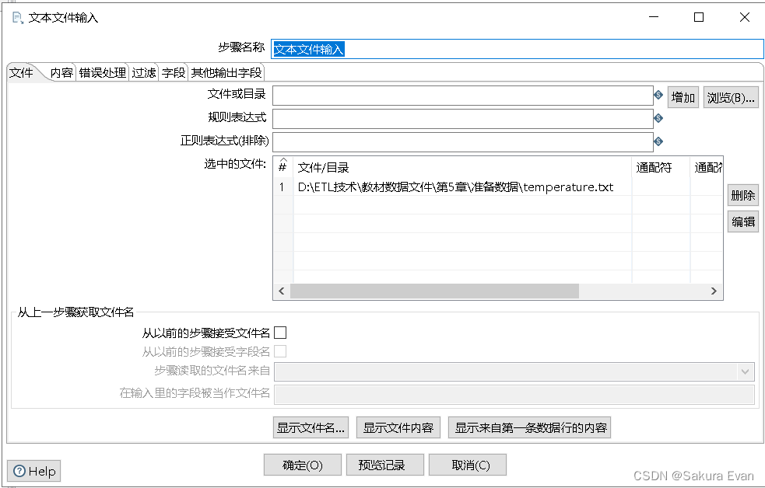Viewport: 765px width, 488px height.
Task: Click the 删除 button
Action: coord(743,195)
